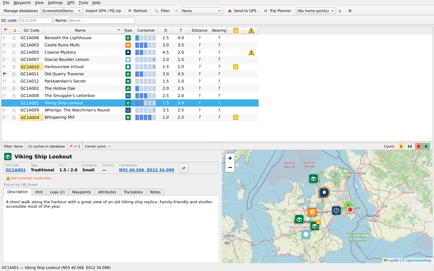
Task: Toggle the lock on Parkbænken's Secret row
Action: click(14, 81)
